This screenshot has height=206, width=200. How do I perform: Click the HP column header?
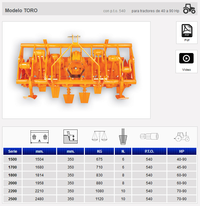182,151
